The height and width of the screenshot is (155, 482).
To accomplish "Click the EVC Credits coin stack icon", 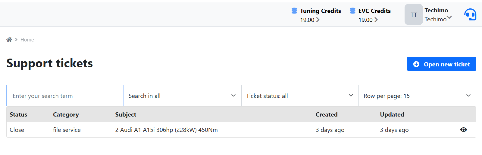I will 352,11.
